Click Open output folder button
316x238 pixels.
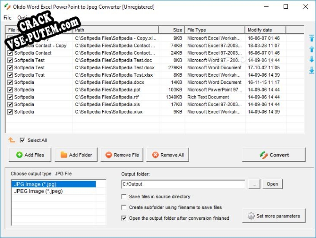point(272,184)
